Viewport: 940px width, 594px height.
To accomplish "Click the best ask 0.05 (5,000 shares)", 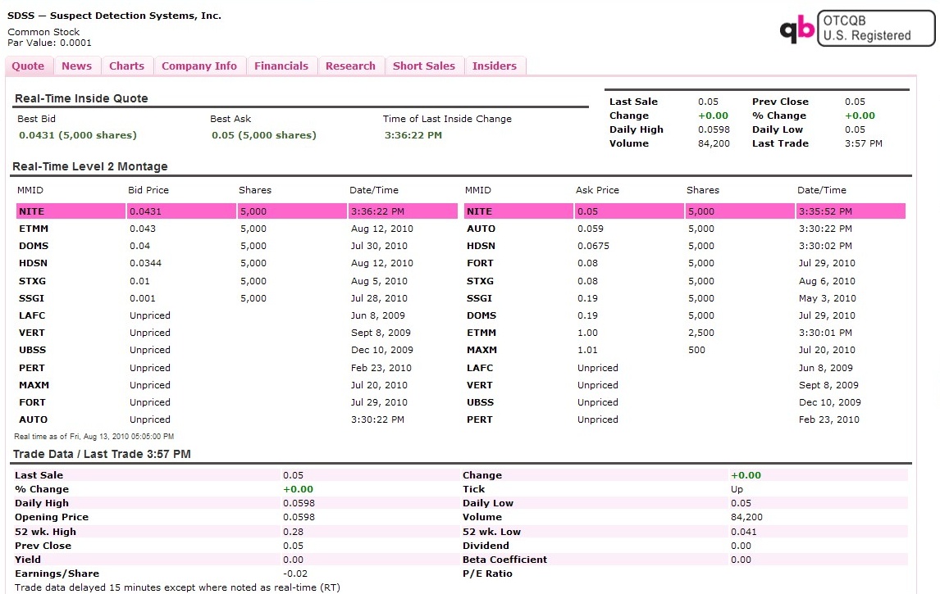I will [x=262, y=135].
